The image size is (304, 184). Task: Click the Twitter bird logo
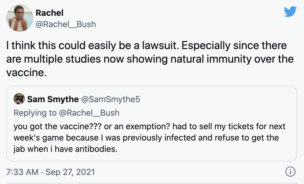pyautogui.click(x=290, y=12)
